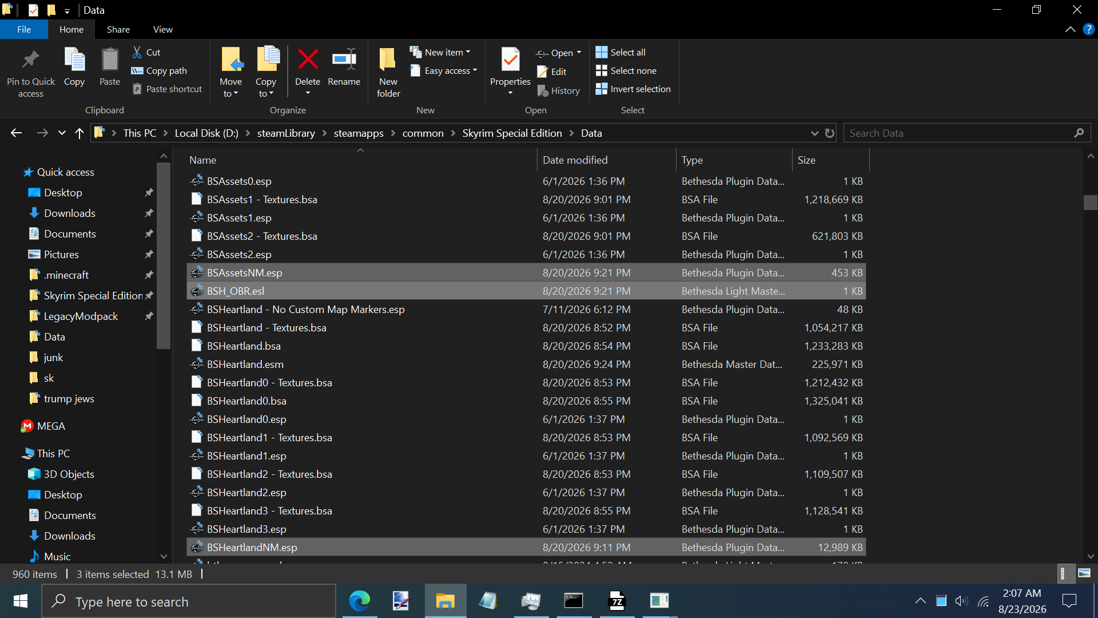Screen dimensions: 1098x618
Task: Switch to large icons view via status bar toggle
Action: click(x=1084, y=573)
